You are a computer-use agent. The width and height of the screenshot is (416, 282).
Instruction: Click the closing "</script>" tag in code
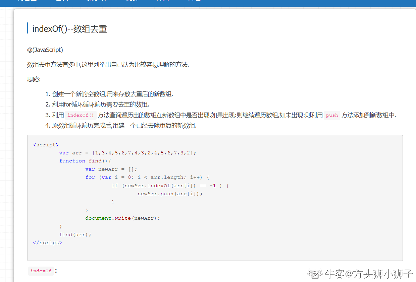pos(48,242)
